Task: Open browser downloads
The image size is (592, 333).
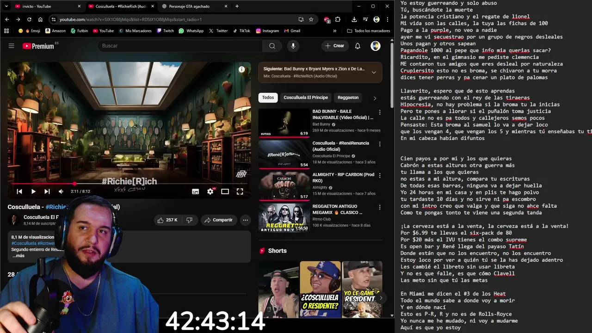Action: click(x=354, y=19)
